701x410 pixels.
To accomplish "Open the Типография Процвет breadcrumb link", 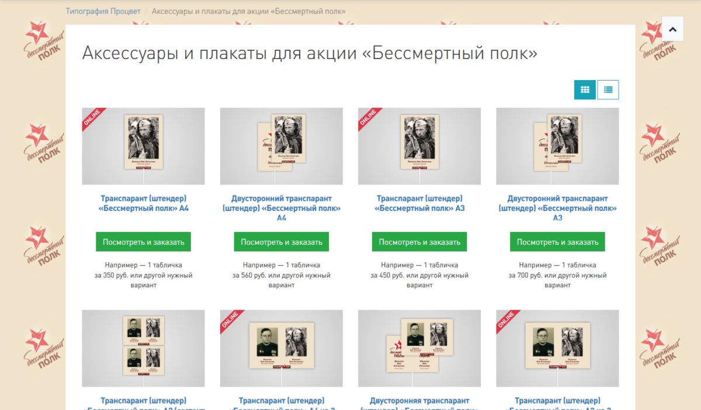I will (103, 11).
